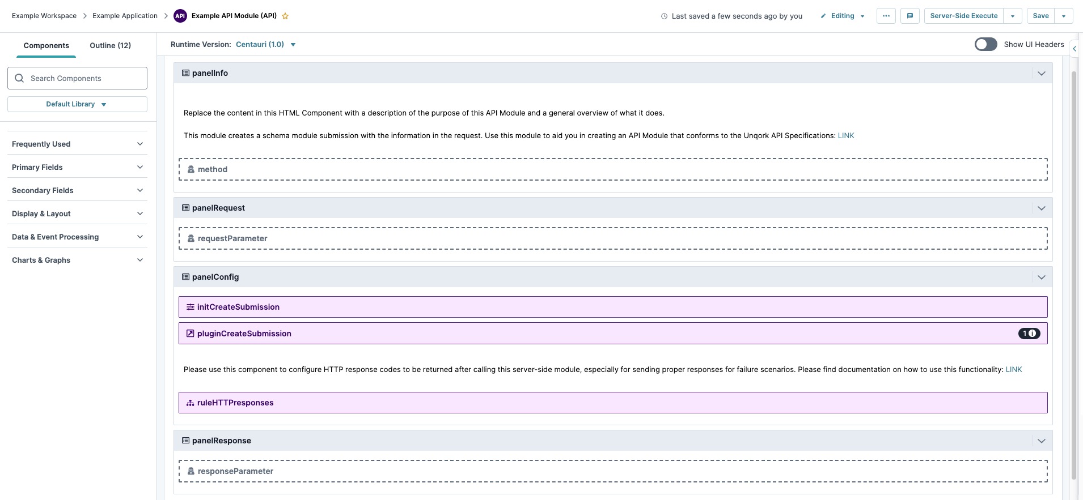The width and height of the screenshot is (1083, 500).
Task: Switch to the Outline (12) tab
Action: click(x=111, y=45)
